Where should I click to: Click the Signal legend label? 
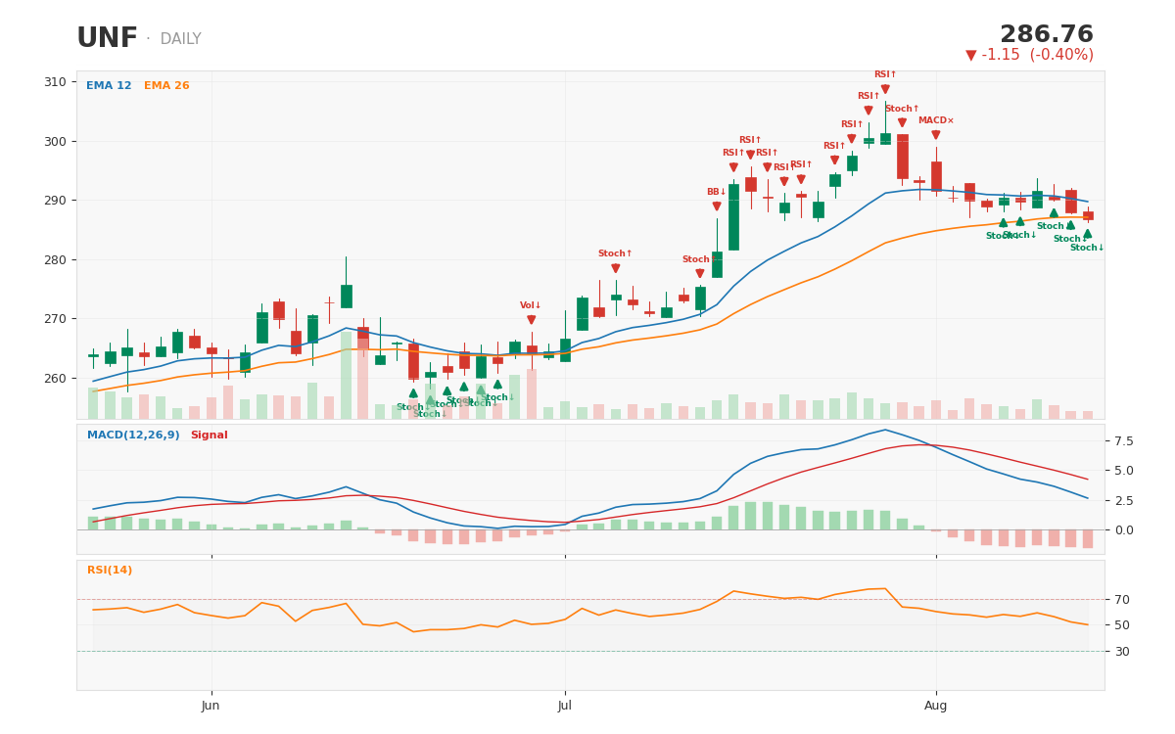(x=209, y=436)
